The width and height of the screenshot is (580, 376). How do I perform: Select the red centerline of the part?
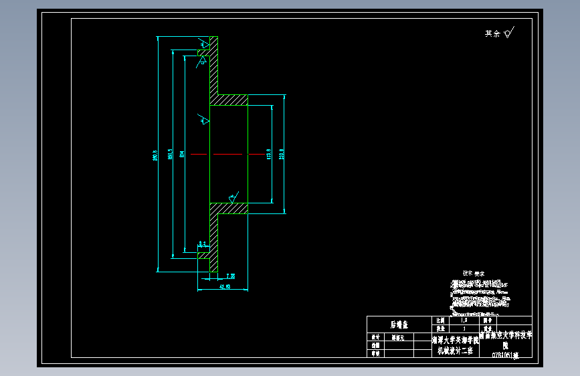click(228, 154)
